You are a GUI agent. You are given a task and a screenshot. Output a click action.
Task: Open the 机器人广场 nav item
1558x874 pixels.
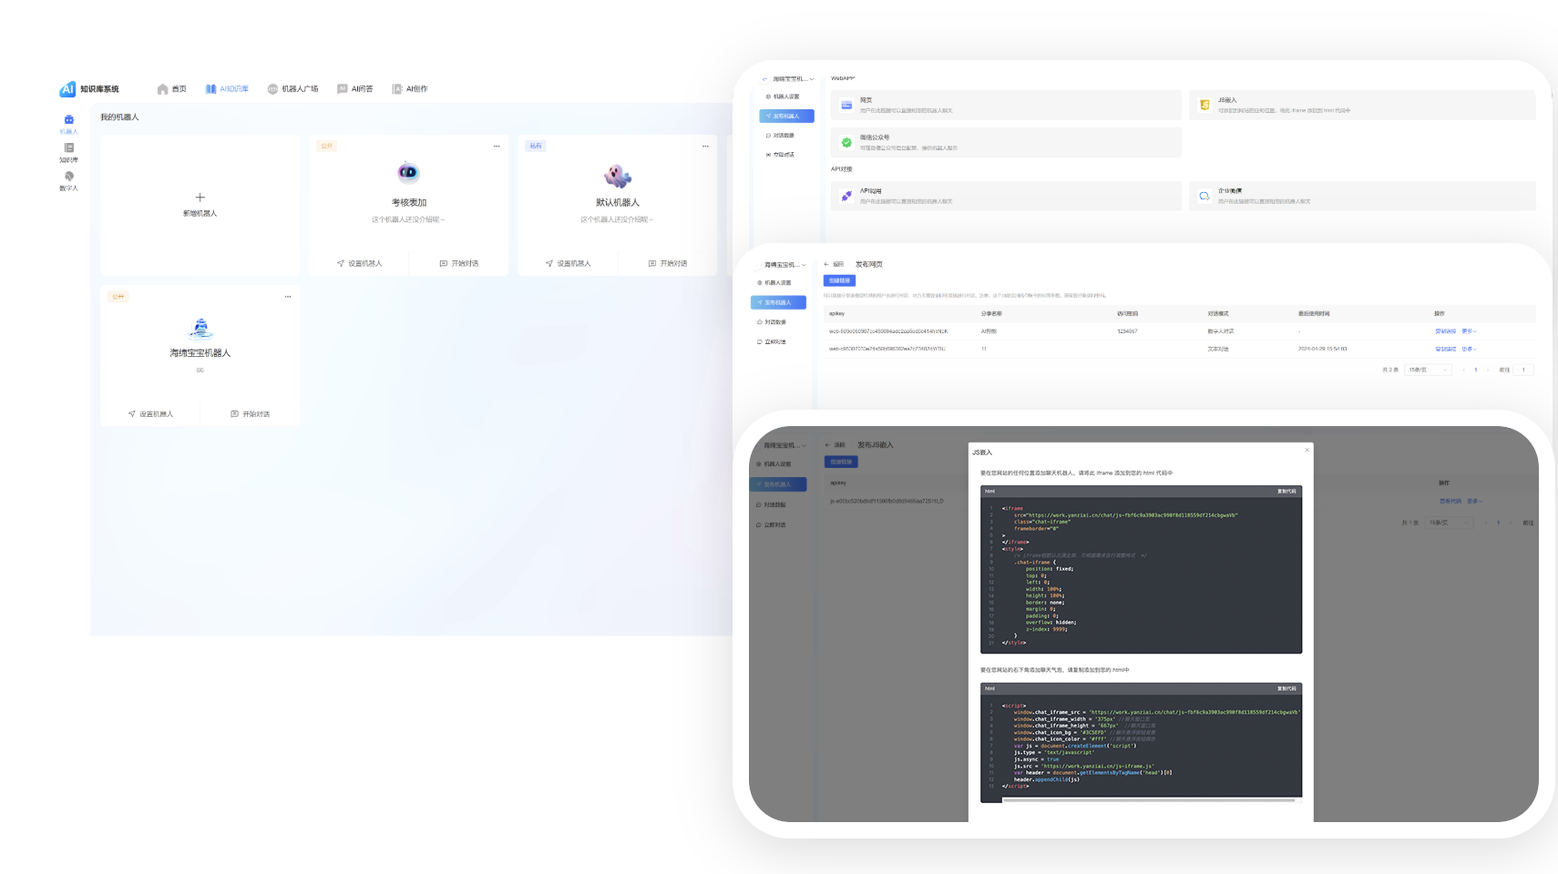tap(292, 89)
